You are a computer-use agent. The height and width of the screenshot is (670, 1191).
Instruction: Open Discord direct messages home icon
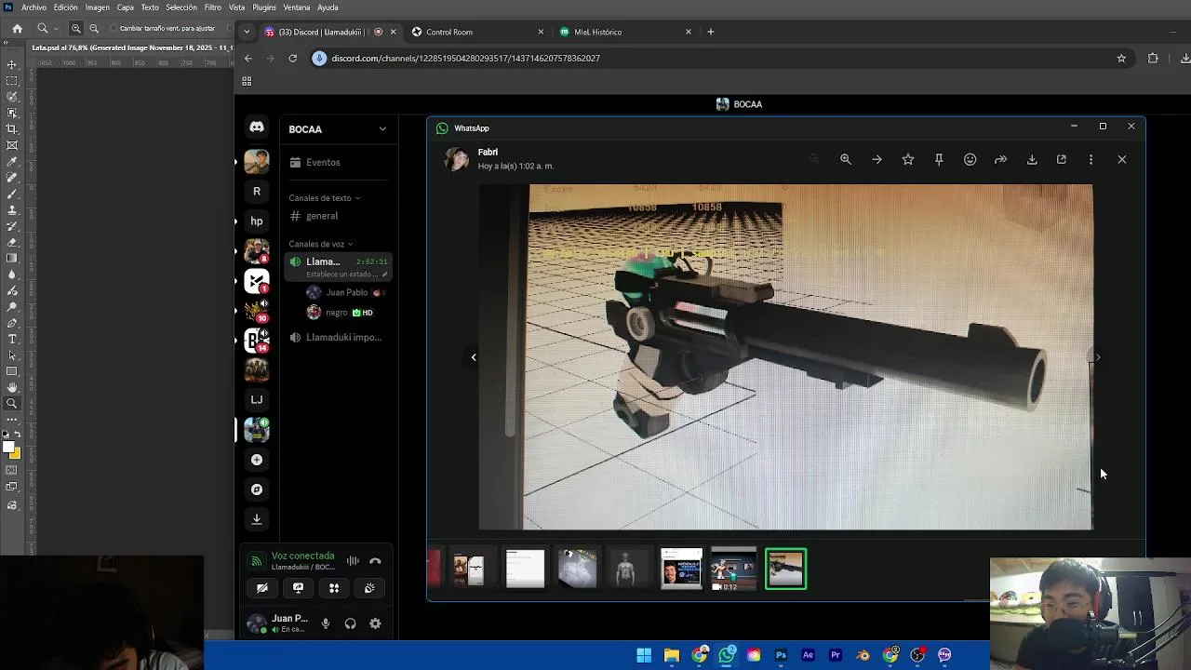257,127
